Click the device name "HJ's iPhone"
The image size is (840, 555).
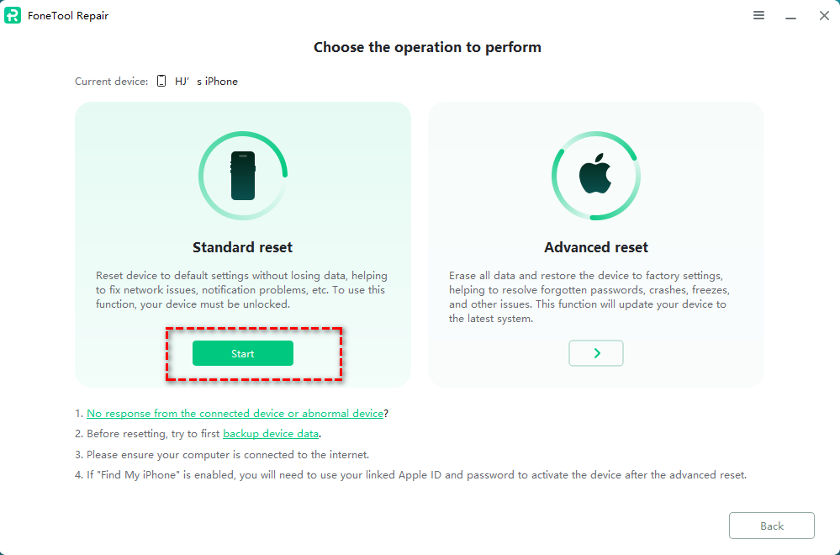(206, 82)
